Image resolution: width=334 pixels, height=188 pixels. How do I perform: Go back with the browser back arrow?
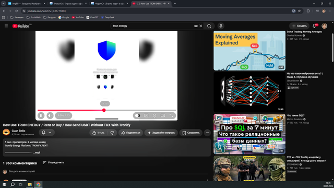4,11
